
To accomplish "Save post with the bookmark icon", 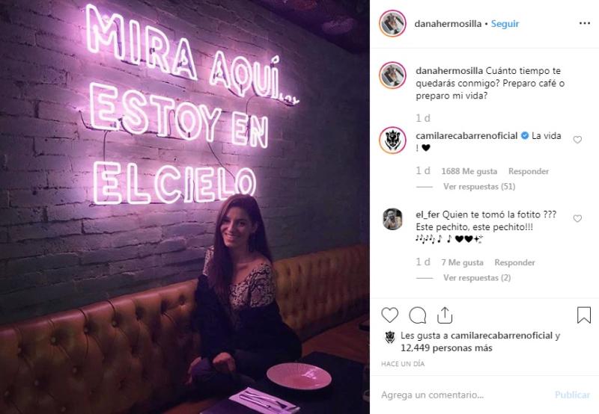I will pyautogui.click(x=584, y=315).
